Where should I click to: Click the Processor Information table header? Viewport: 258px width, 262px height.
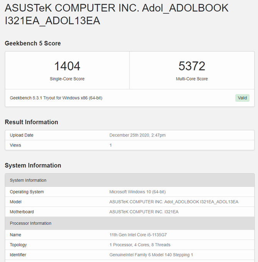pyautogui.click(x=30, y=223)
